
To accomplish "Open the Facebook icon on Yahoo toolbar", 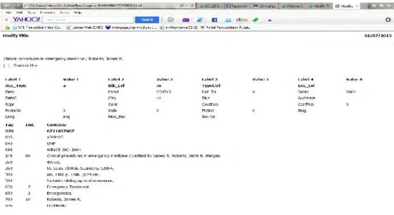I will [214, 20].
